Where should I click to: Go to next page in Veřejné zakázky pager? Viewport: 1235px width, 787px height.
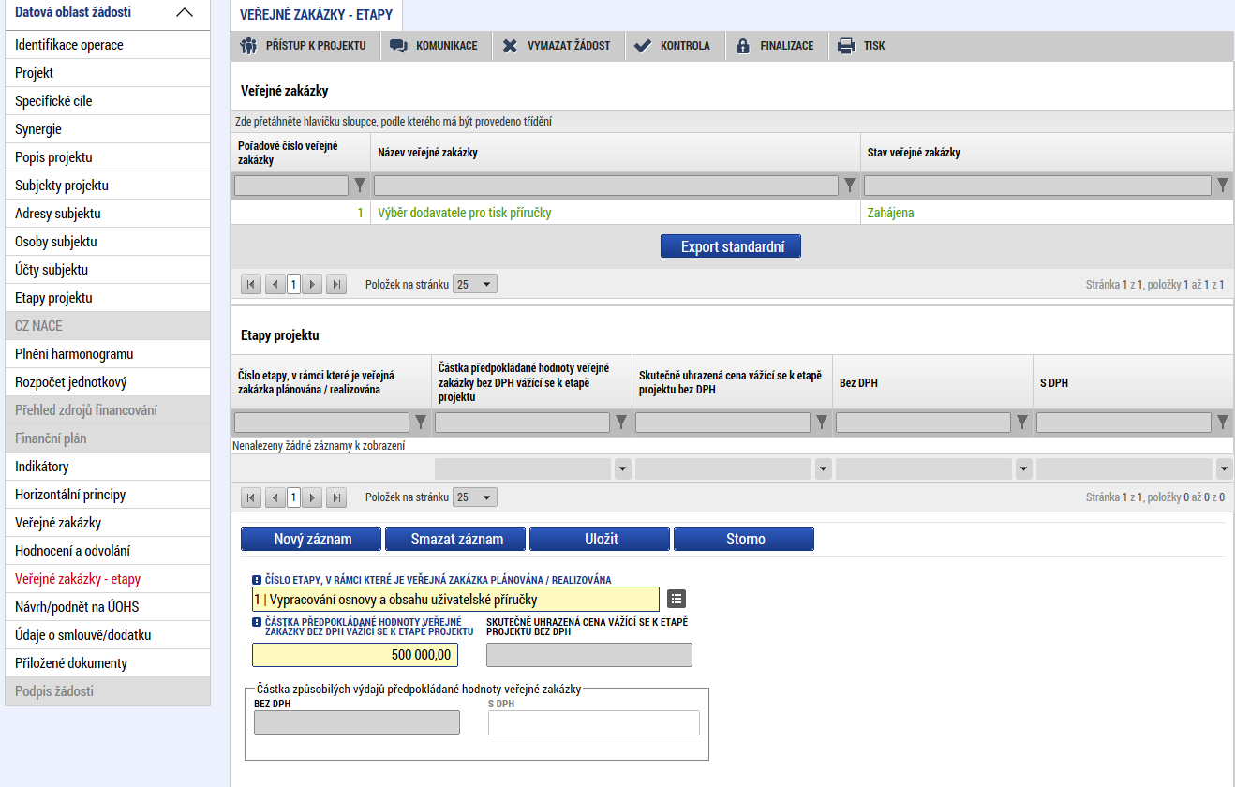click(312, 284)
